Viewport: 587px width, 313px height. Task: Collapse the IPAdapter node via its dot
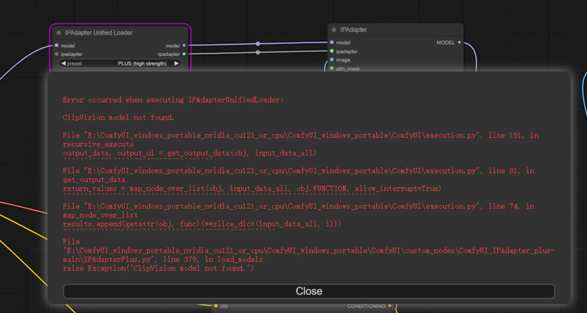(x=334, y=30)
